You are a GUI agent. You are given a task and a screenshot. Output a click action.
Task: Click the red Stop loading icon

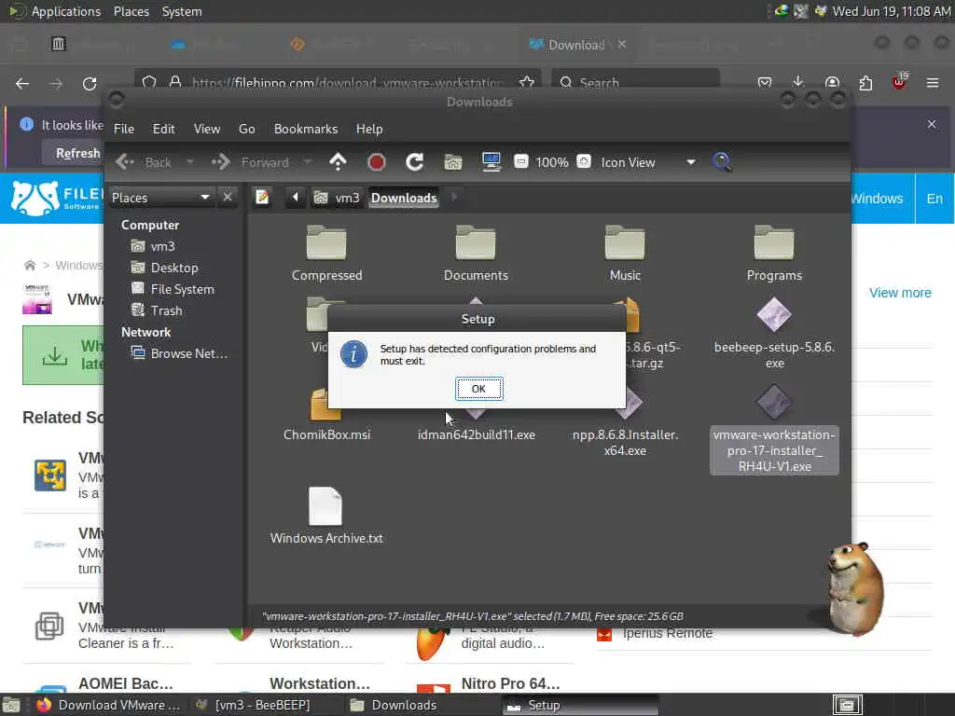[377, 162]
